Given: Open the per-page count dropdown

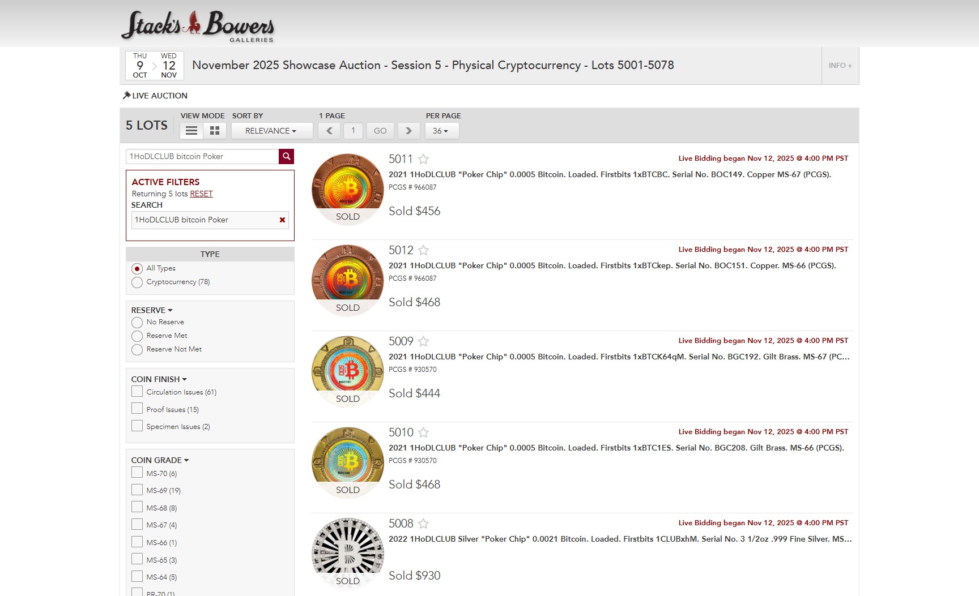Looking at the screenshot, I should [441, 130].
